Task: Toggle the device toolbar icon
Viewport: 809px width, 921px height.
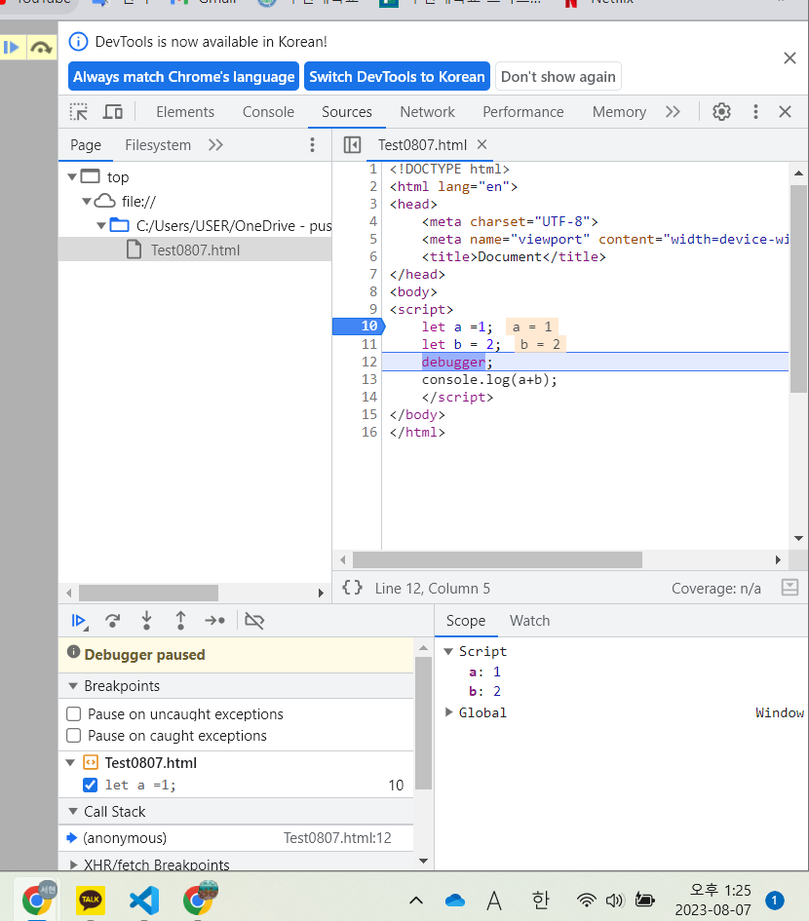Action: click(x=113, y=112)
